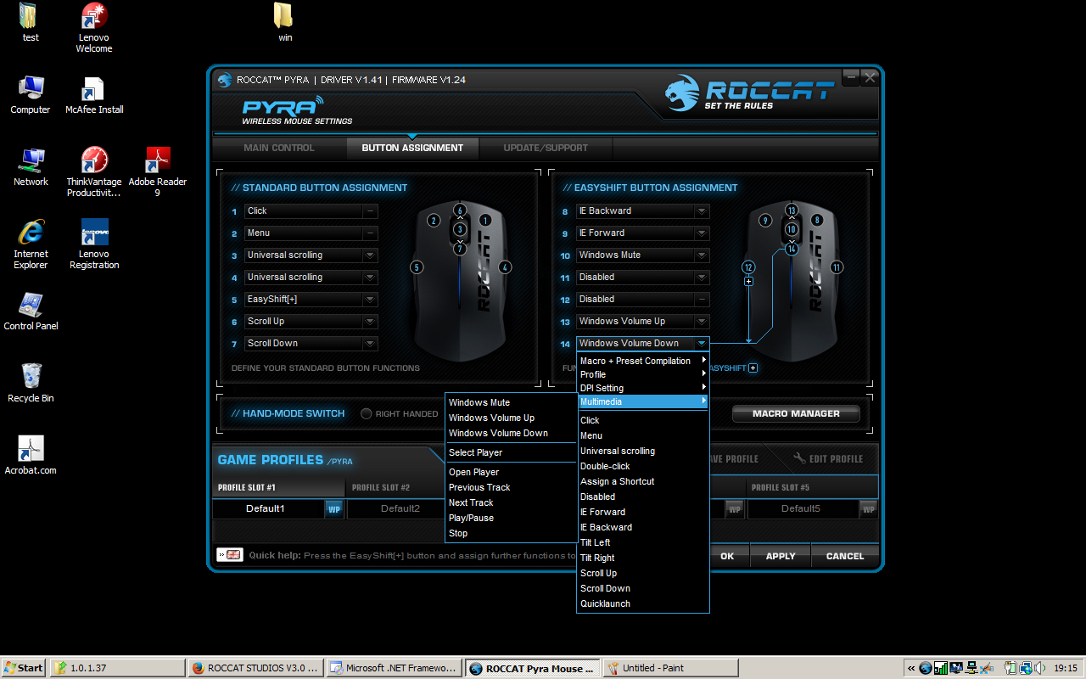
Task: Open McAfee Install desktop shortcut
Action: pyautogui.click(x=94, y=95)
